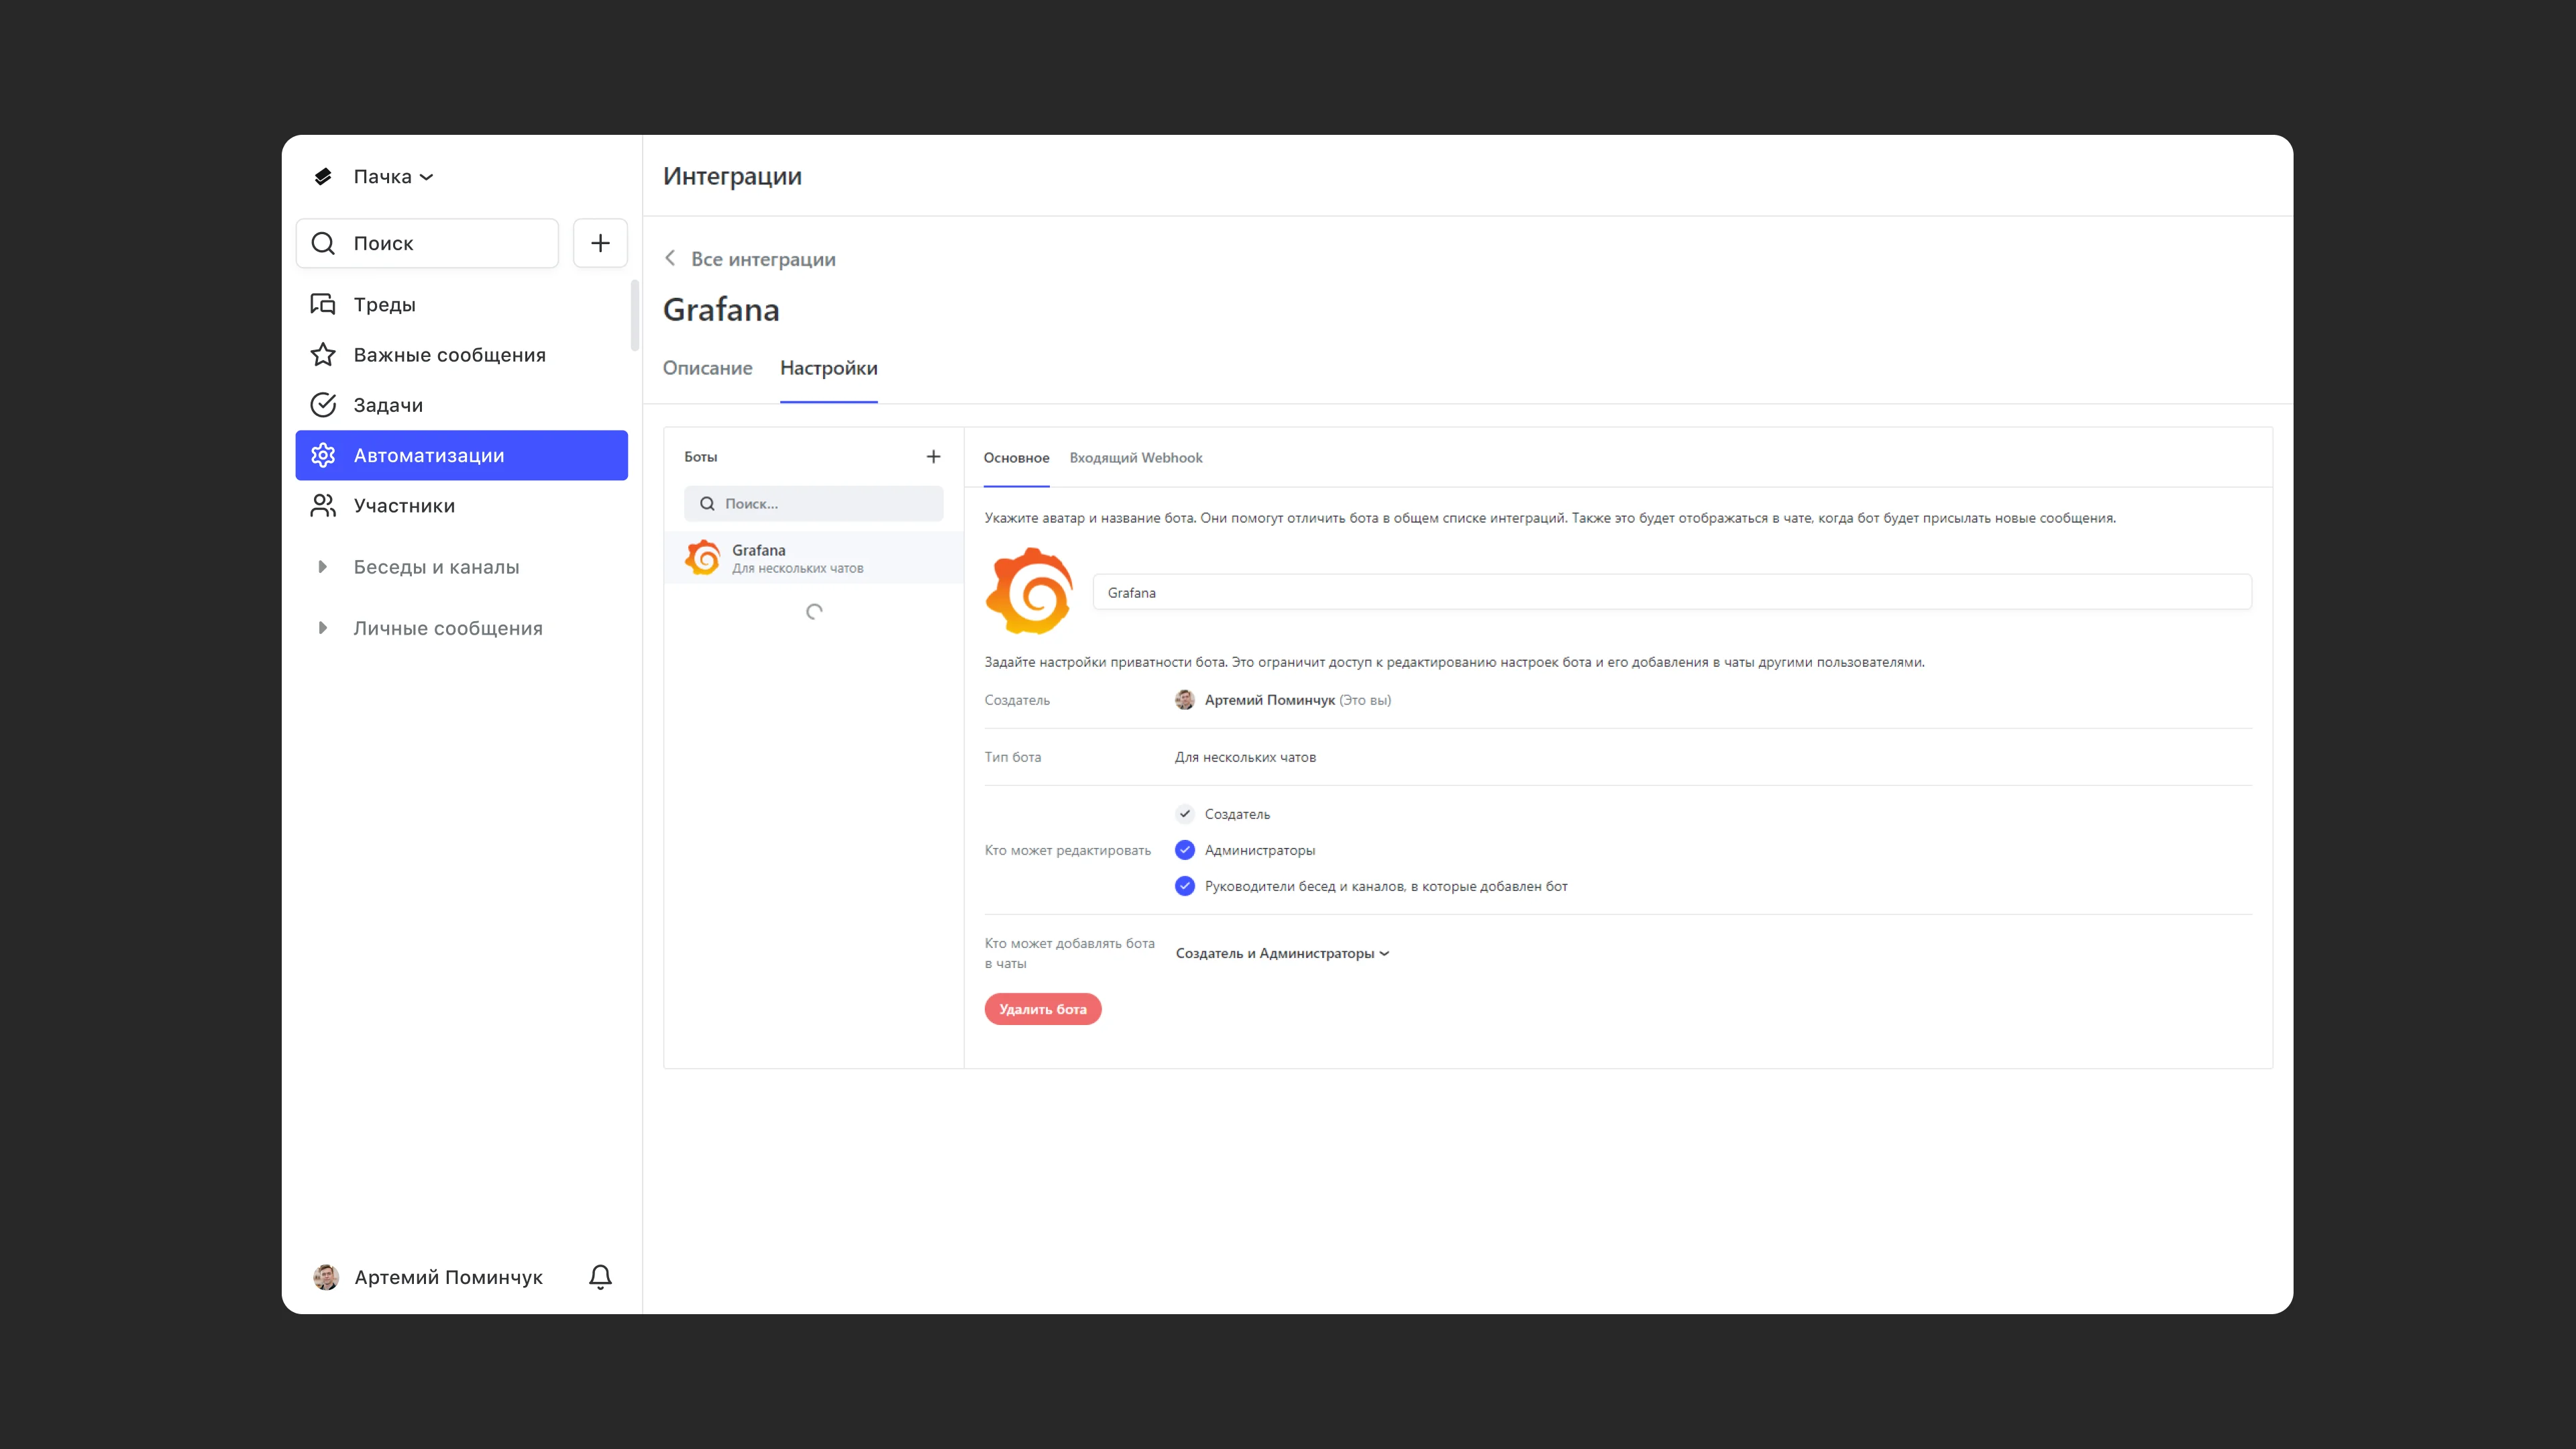
Task: Add a new bot with plus icon
Action: point(933,457)
